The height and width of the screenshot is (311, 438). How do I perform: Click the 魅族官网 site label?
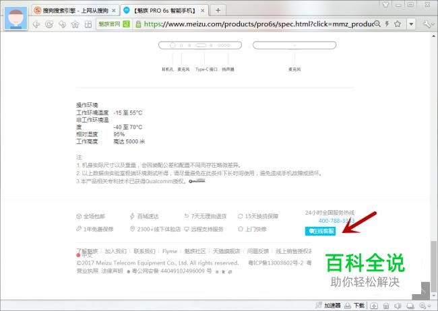click(109, 24)
